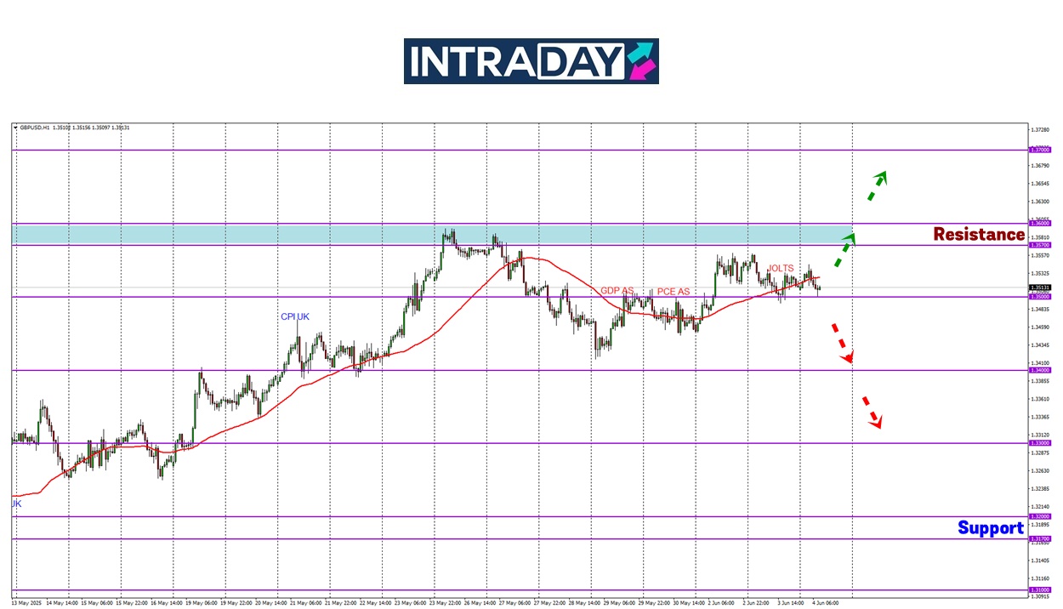Select the Resistance text label
This screenshot has height=609, width=1063.
pyautogui.click(x=979, y=235)
